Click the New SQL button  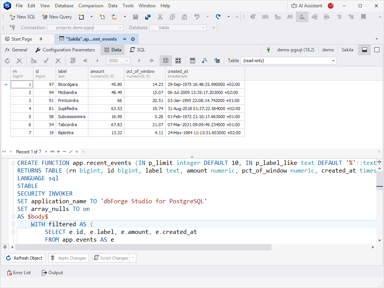click(x=23, y=17)
